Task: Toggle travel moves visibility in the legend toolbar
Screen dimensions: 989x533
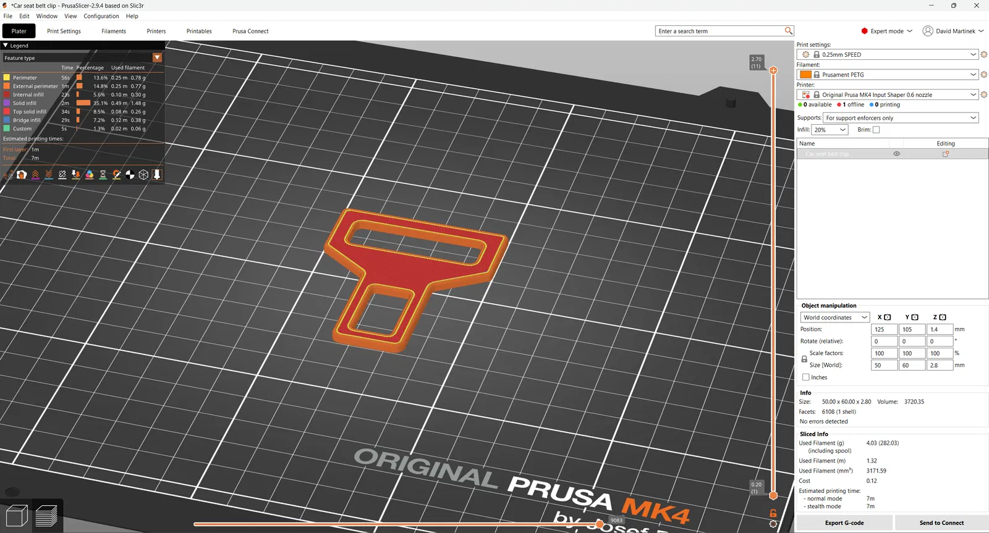Action: [8, 175]
